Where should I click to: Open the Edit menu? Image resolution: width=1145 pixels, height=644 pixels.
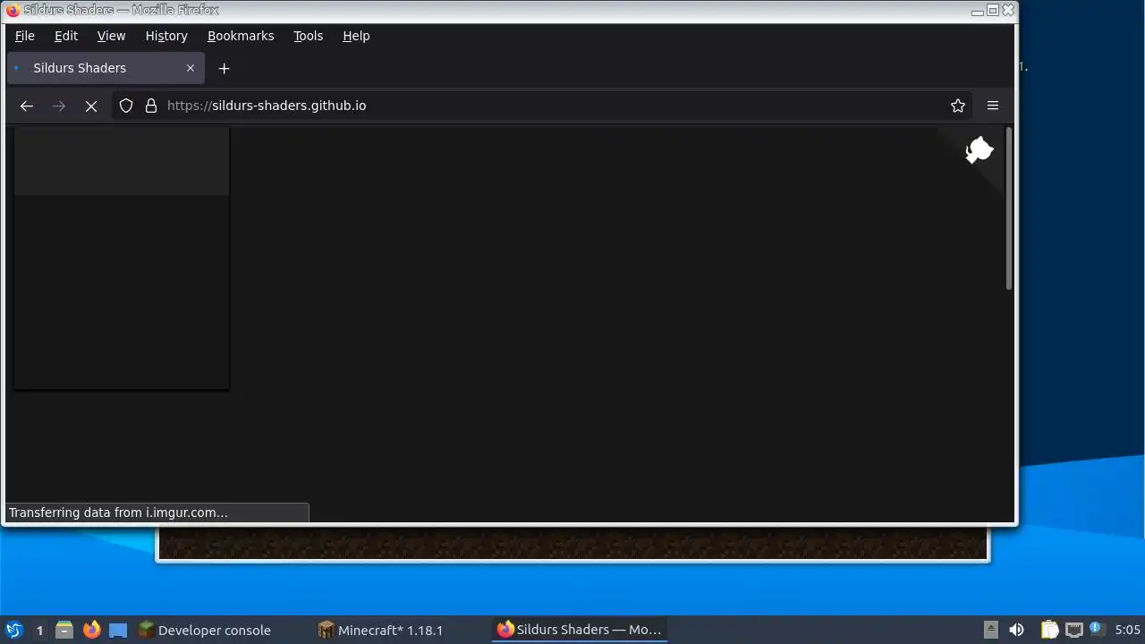pyautogui.click(x=66, y=36)
